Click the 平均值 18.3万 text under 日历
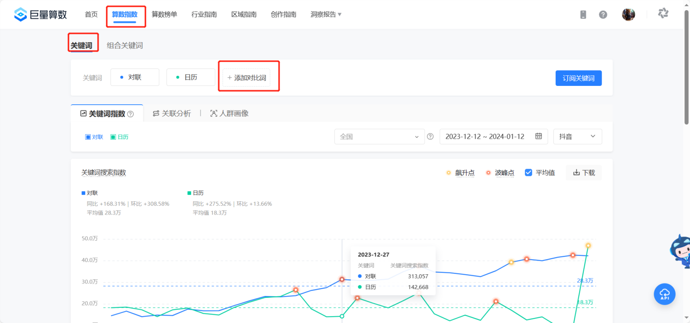This screenshot has height=323, width=690. 210,213
